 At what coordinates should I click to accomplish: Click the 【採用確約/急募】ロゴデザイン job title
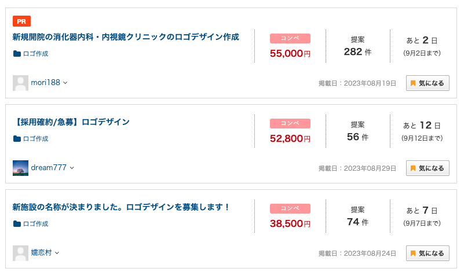[x=71, y=122]
